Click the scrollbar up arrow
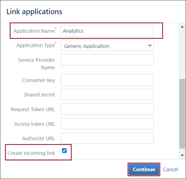The image size is (186, 179). click(x=182, y=27)
